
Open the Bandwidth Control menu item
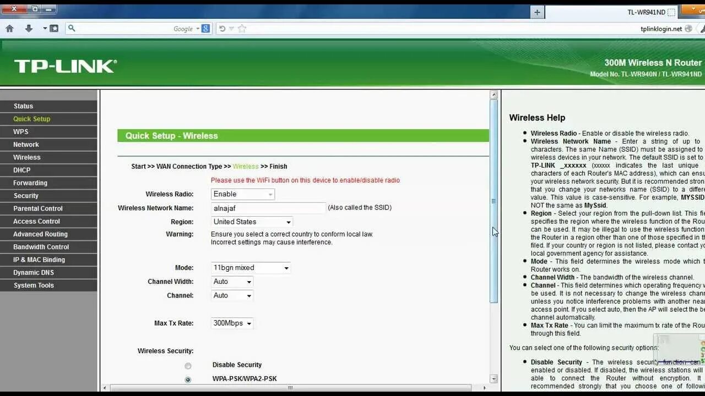[48, 247]
